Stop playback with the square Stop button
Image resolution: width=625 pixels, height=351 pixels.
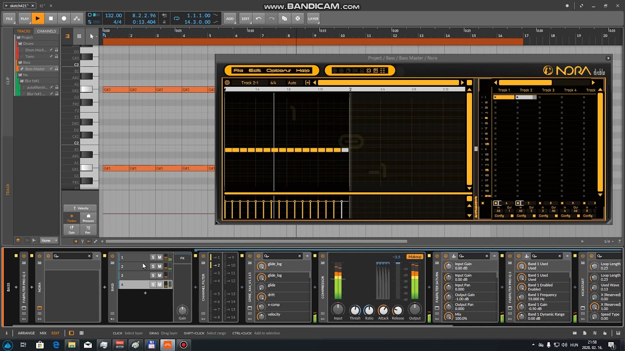click(51, 19)
